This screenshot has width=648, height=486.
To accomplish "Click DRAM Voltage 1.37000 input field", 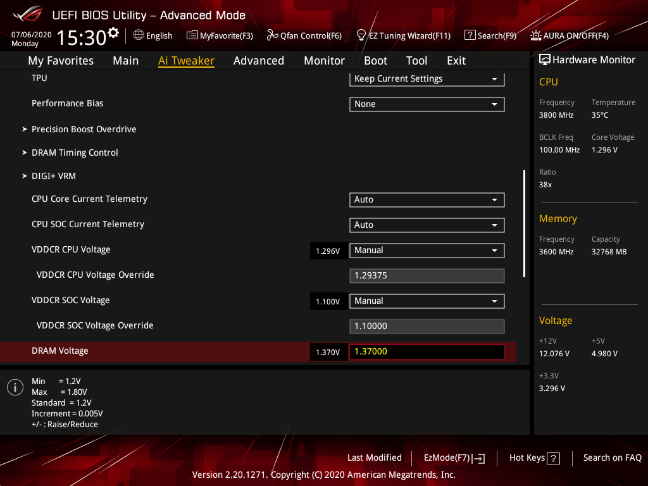I will (427, 351).
